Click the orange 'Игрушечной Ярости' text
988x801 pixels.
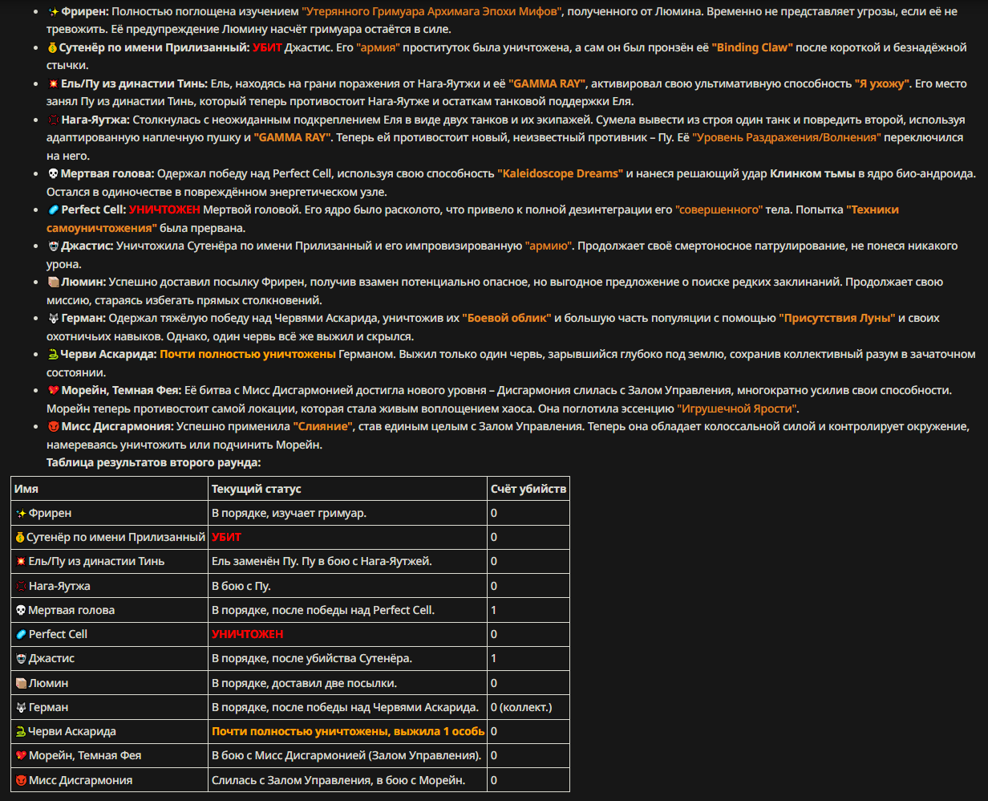coord(738,409)
